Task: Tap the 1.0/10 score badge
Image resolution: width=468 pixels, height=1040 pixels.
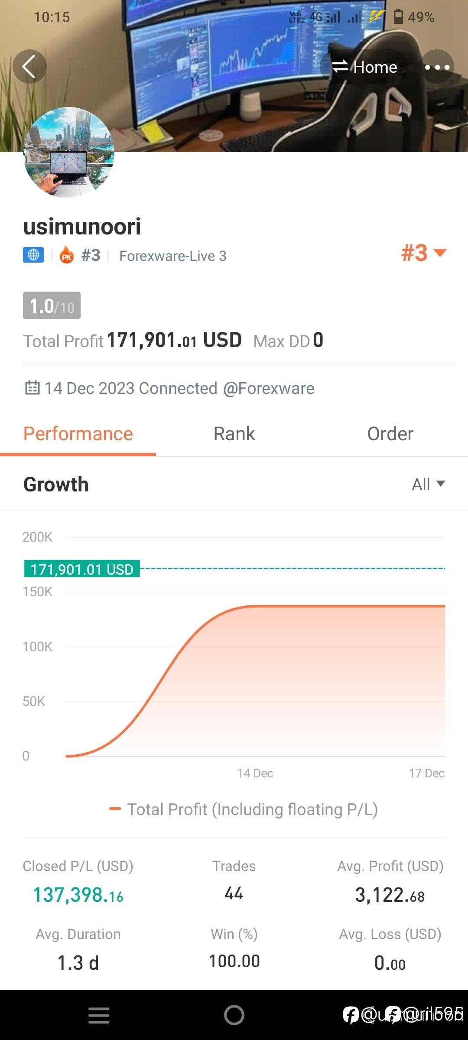Action: (52, 305)
